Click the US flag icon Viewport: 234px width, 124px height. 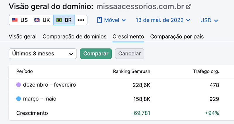pos(15,20)
